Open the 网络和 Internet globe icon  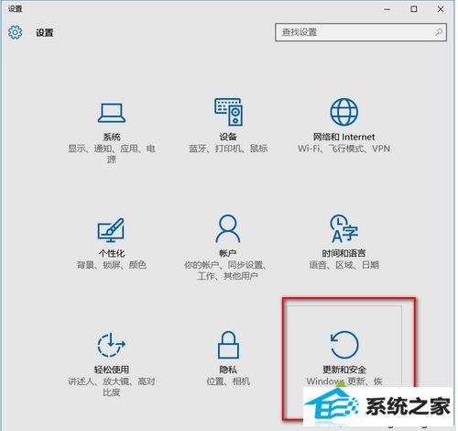coord(343,112)
